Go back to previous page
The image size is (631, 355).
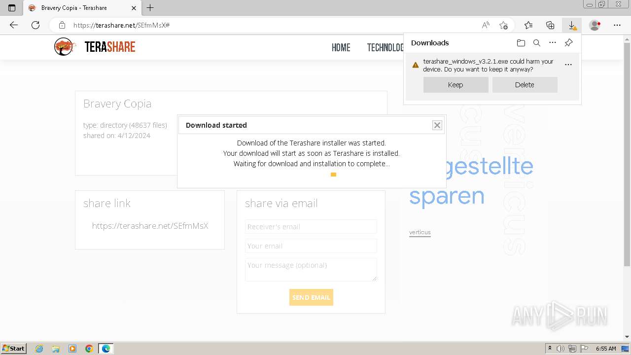14,25
